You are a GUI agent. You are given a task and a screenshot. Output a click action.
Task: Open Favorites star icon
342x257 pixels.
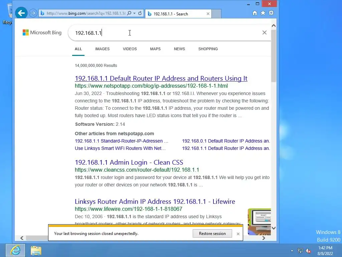(x=263, y=13)
